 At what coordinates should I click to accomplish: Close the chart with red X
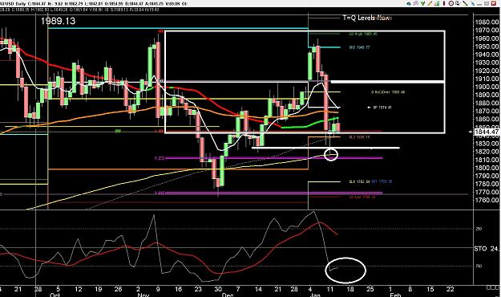pyautogui.click(x=494, y=3)
